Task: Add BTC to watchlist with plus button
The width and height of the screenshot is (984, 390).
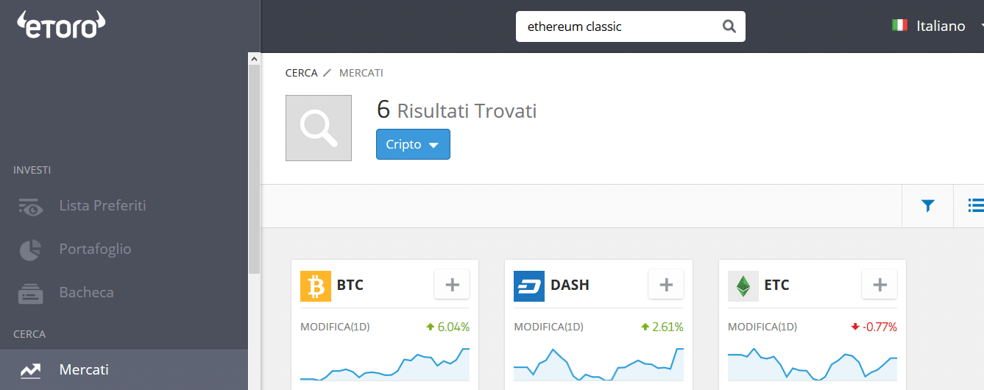Action: point(452,285)
